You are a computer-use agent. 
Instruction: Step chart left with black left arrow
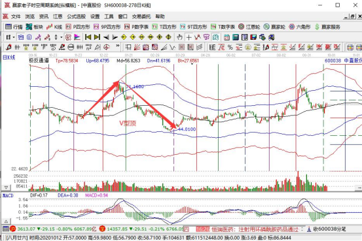tap(106, 37)
